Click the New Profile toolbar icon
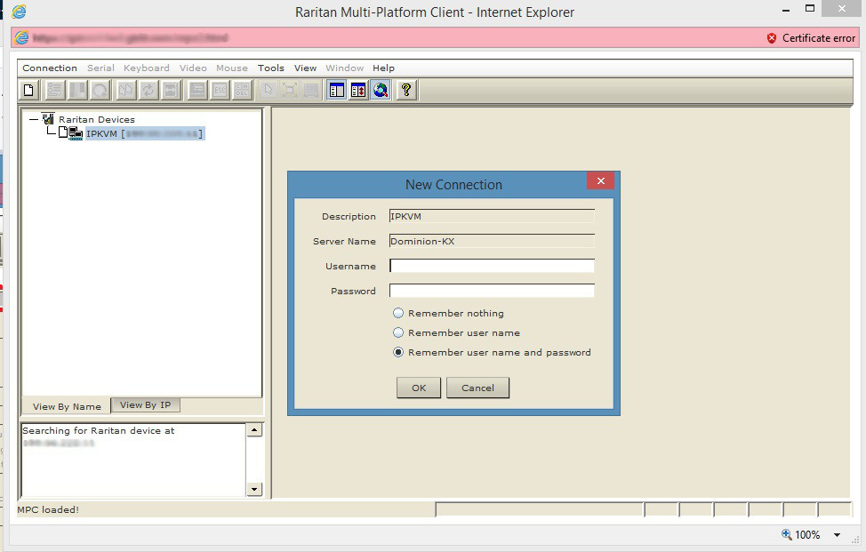The width and height of the screenshot is (866, 552). pyautogui.click(x=29, y=90)
